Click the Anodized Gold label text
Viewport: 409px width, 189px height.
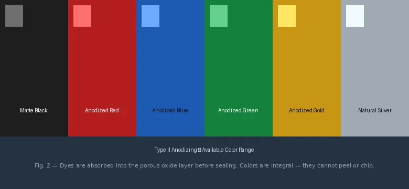click(x=307, y=110)
